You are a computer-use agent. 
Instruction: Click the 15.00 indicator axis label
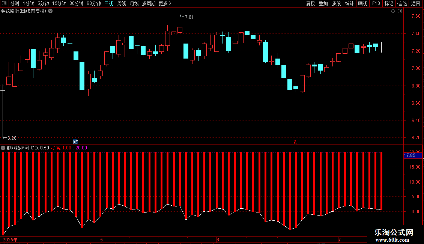[x=415, y=167]
